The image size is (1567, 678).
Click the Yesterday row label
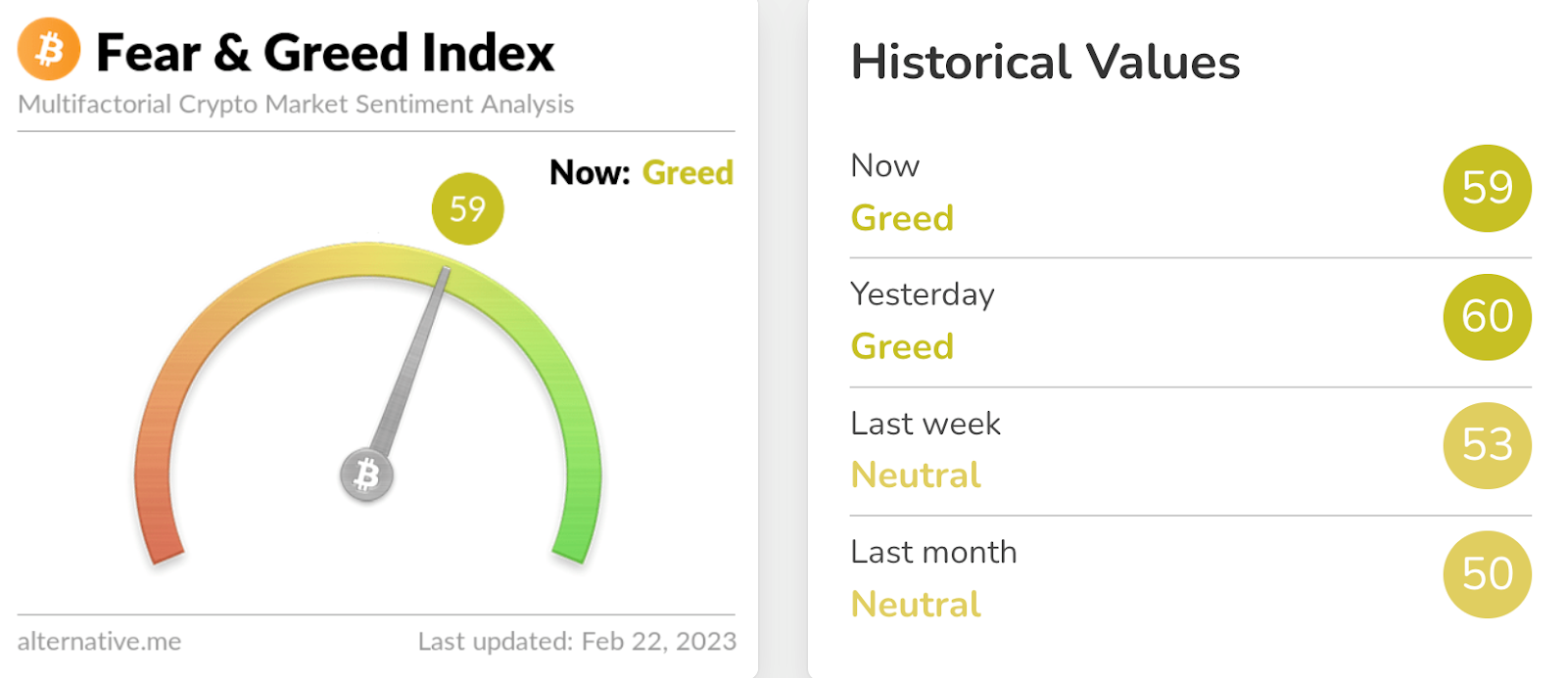(x=923, y=294)
